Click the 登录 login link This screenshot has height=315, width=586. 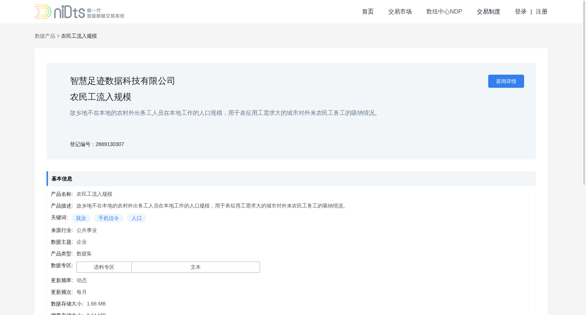coord(520,12)
